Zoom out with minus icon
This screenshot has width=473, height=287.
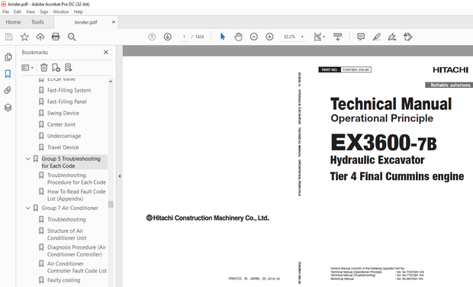(254, 37)
